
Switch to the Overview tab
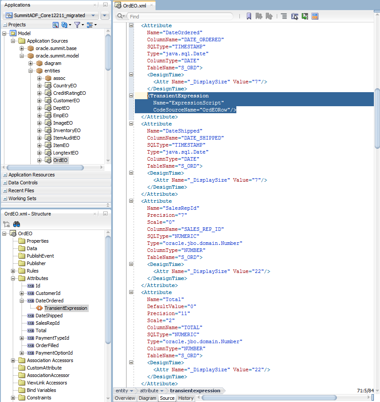(125, 398)
